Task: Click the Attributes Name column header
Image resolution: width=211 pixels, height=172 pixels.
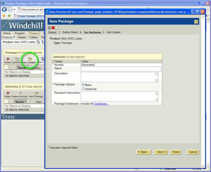Action: (x=67, y=61)
